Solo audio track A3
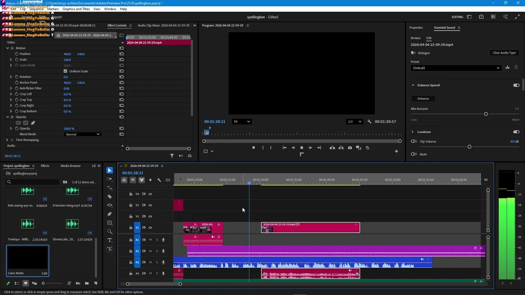The width and height of the screenshot is (525, 295). [x=157, y=262]
